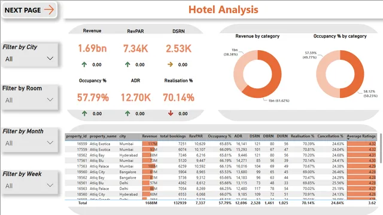Sort table by Occupancy % column header
The height and width of the screenshot is (215, 383).
click(220, 136)
